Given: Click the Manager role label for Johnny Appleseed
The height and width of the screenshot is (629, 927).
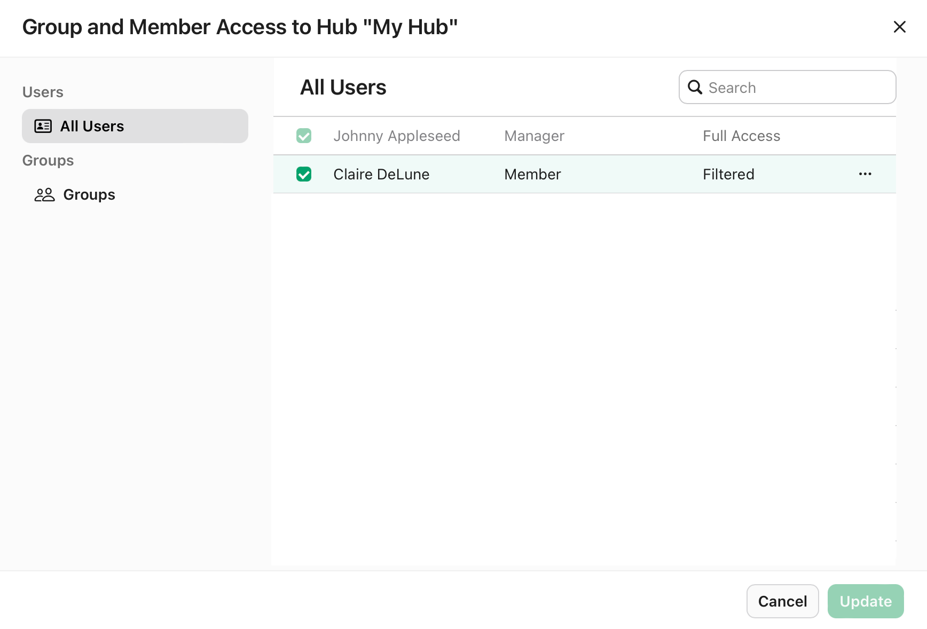Looking at the screenshot, I should pyautogui.click(x=534, y=136).
